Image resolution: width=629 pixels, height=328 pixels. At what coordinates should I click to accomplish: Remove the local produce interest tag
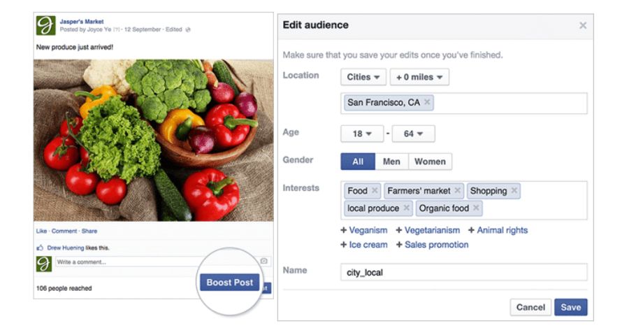pyautogui.click(x=406, y=208)
